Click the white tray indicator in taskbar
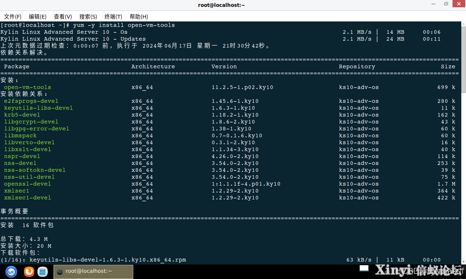The width and height of the screenshot is (466, 279). (x=364, y=268)
